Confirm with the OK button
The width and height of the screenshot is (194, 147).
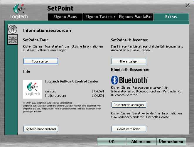tap(112, 141)
